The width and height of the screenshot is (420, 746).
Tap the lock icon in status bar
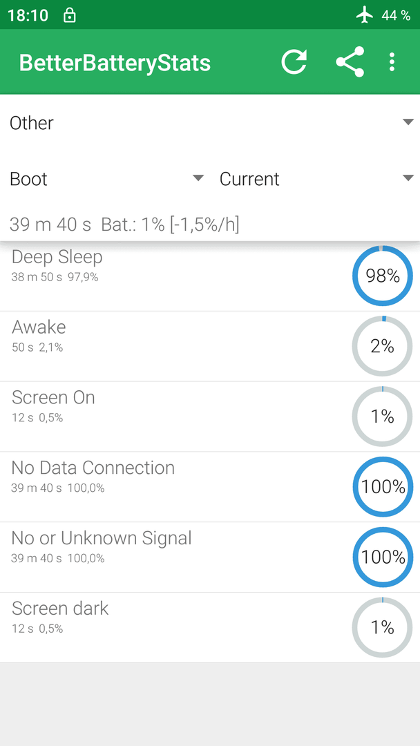(x=70, y=16)
